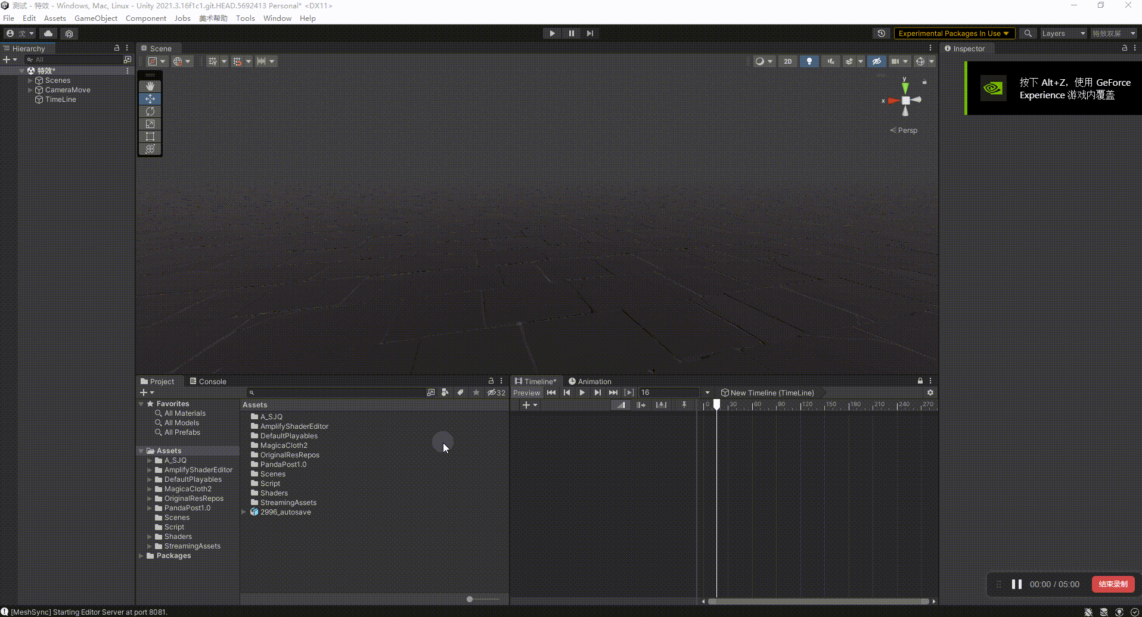1142x617 pixels.
Task: Click the main Play button
Action: (x=552, y=33)
